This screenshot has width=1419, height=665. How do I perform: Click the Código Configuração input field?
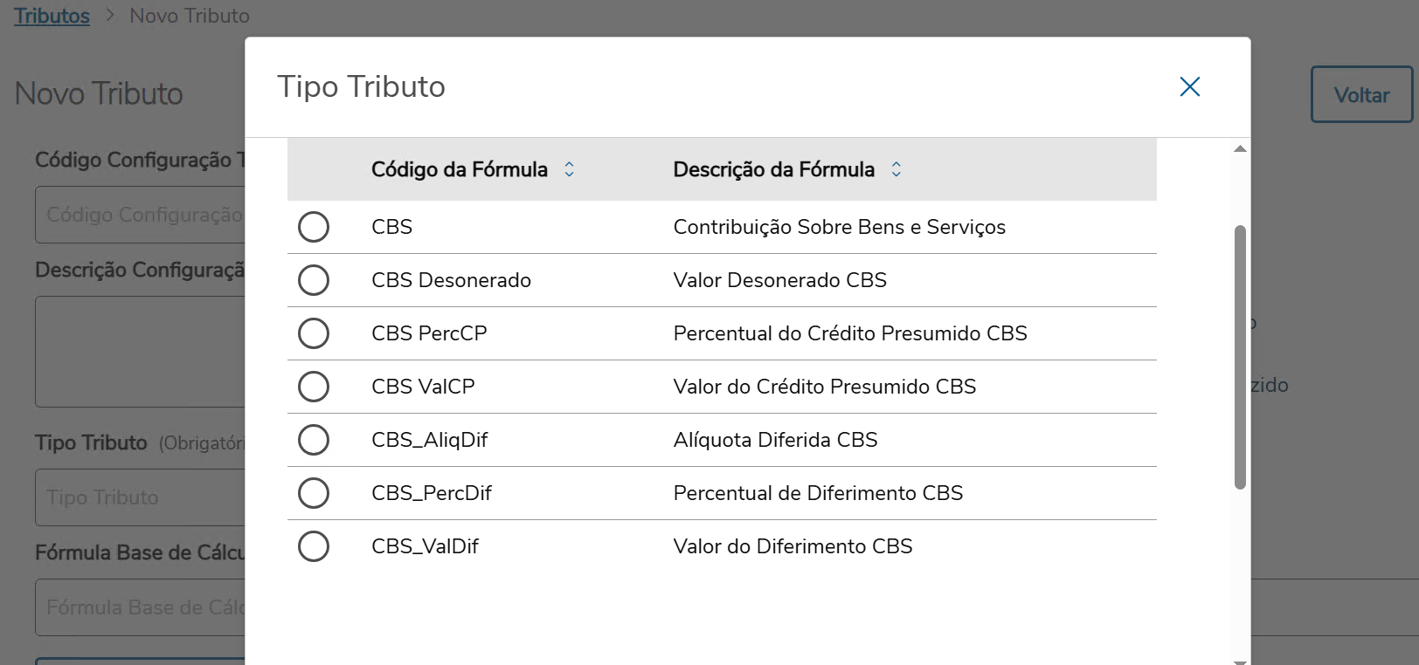click(x=140, y=214)
